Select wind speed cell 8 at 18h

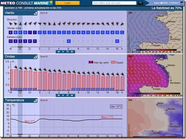pos(10,32)
